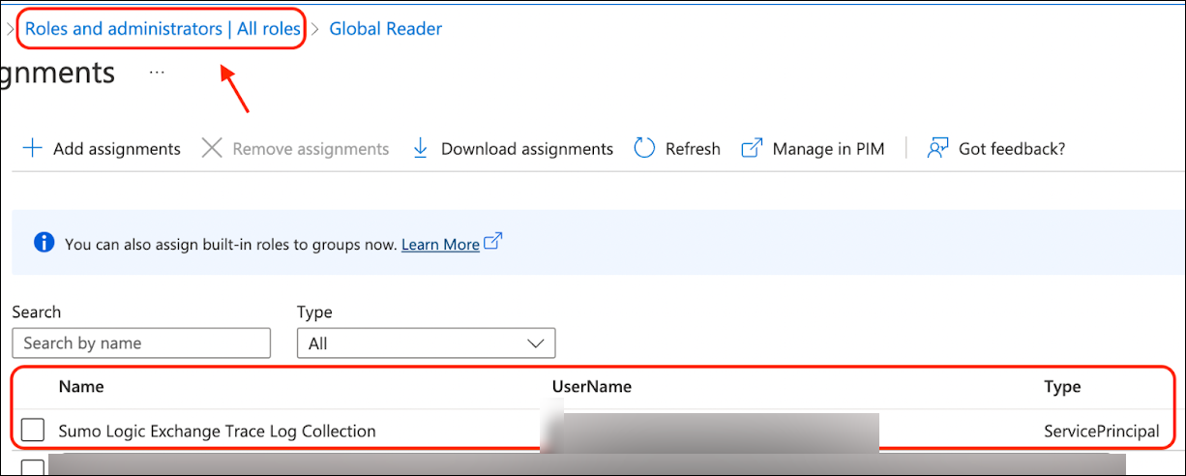Open the Global Reader breadcrumb
Image resolution: width=1186 pixels, height=476 pixels.
click(385, 29)
